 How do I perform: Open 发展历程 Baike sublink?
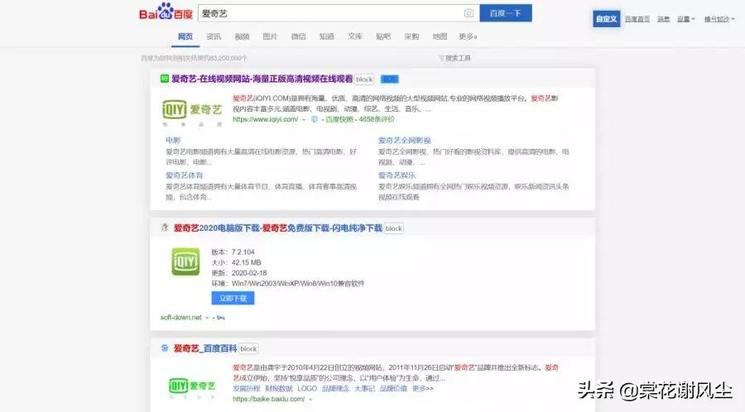tap(246, 389)
